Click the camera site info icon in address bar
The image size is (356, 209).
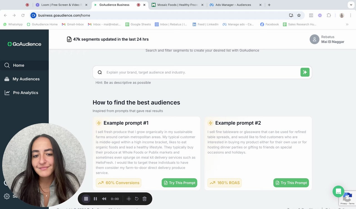[x=33, y=15]
